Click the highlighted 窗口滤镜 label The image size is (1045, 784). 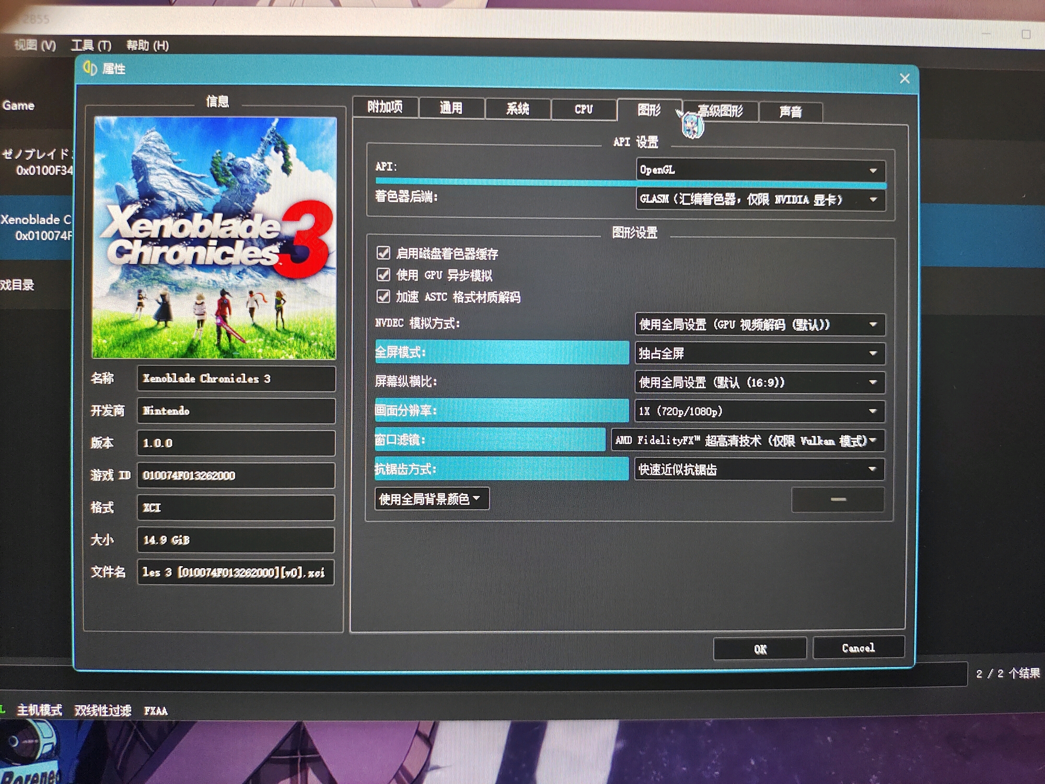click(490, 440)
